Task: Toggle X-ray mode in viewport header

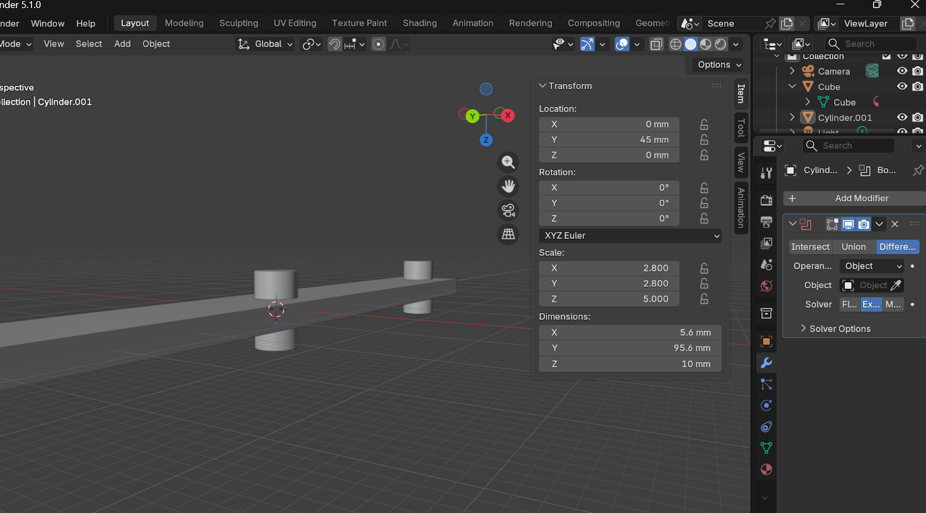Action: pyautogui.click(x=656, y=44)
